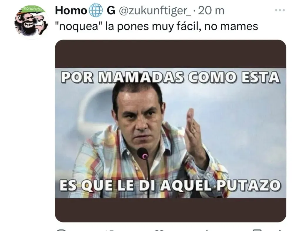Click the "G" in the display name
301x231 pixels.
[111, 11]
